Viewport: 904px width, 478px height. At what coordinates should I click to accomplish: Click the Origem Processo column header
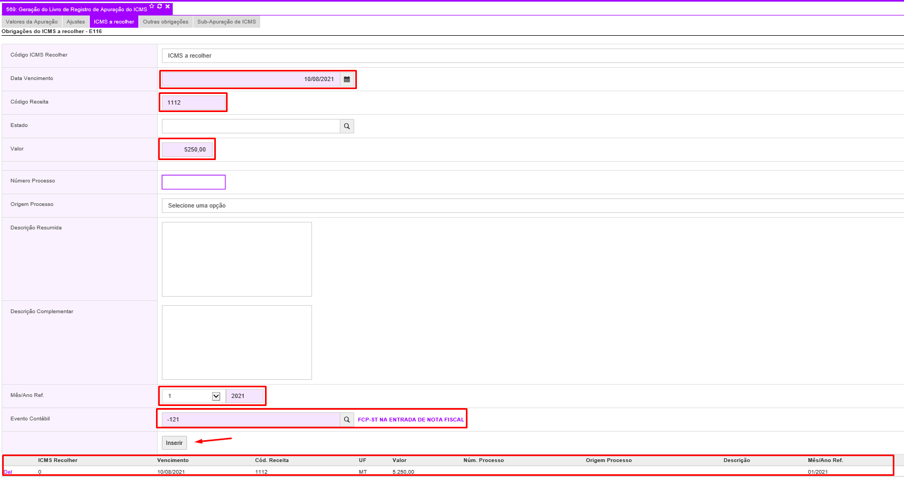coord(609,460)
